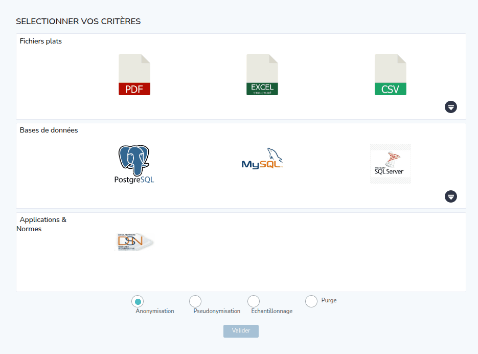Click the "Applications & Normes" section title

tap(42, 224)
